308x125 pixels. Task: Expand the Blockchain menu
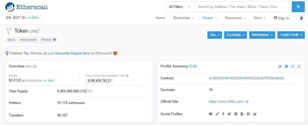pyautogui.click(x=183, y=18)
